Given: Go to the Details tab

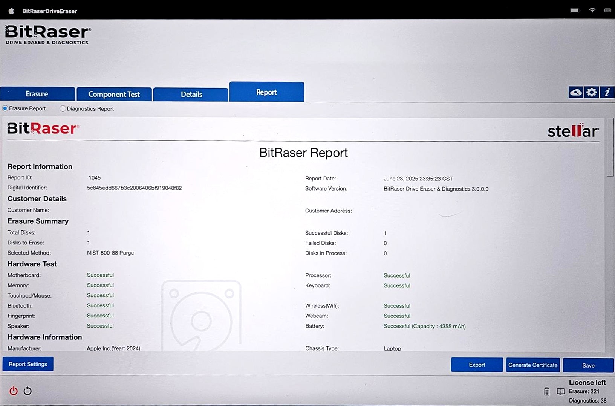Looking at the screenshot, I should [x=191, y=94].
